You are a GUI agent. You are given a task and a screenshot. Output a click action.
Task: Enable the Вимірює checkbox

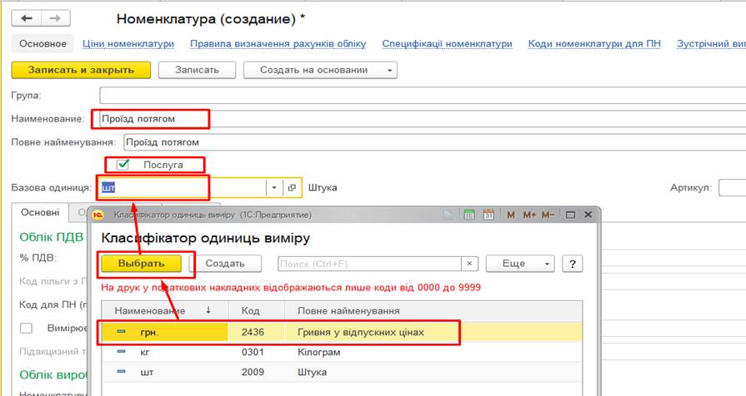[26, 328]
